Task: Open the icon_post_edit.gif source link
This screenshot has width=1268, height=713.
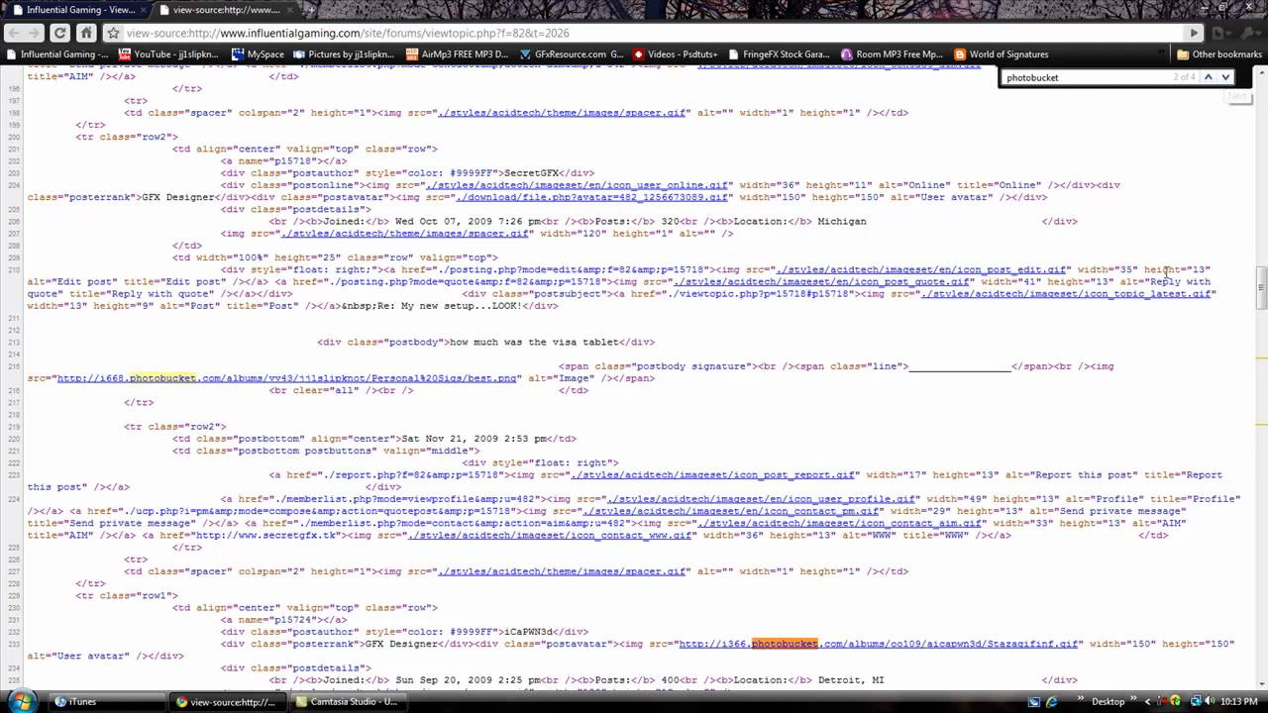Action: click(x=921, y=269)
